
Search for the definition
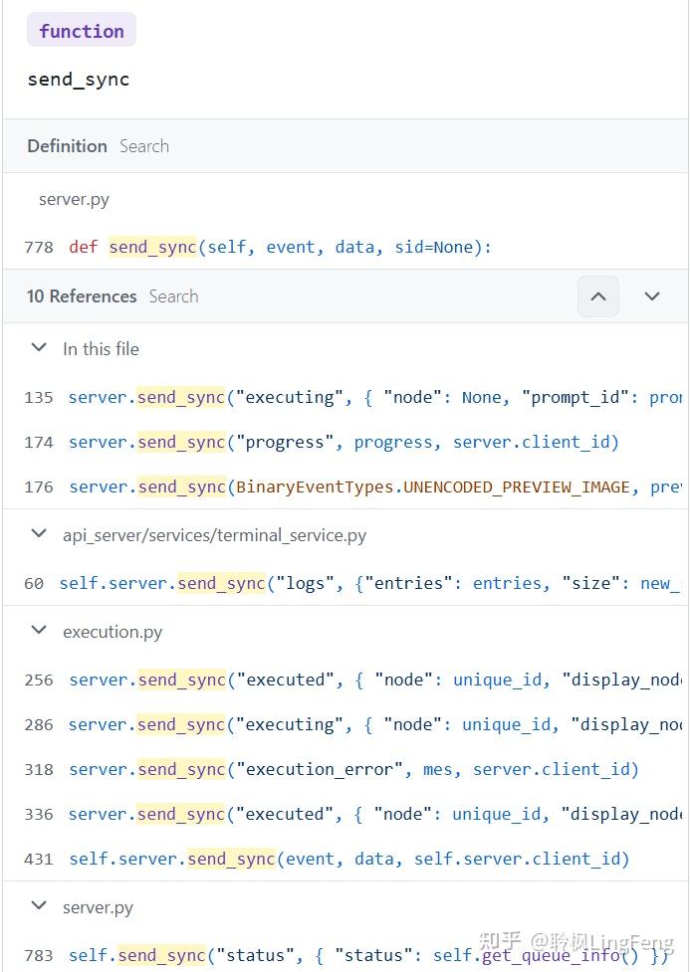pos(144,146)
